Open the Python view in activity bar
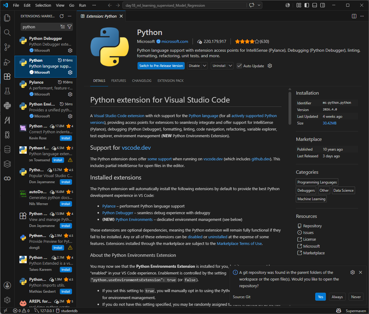The image size is (369, 314). 7,106
